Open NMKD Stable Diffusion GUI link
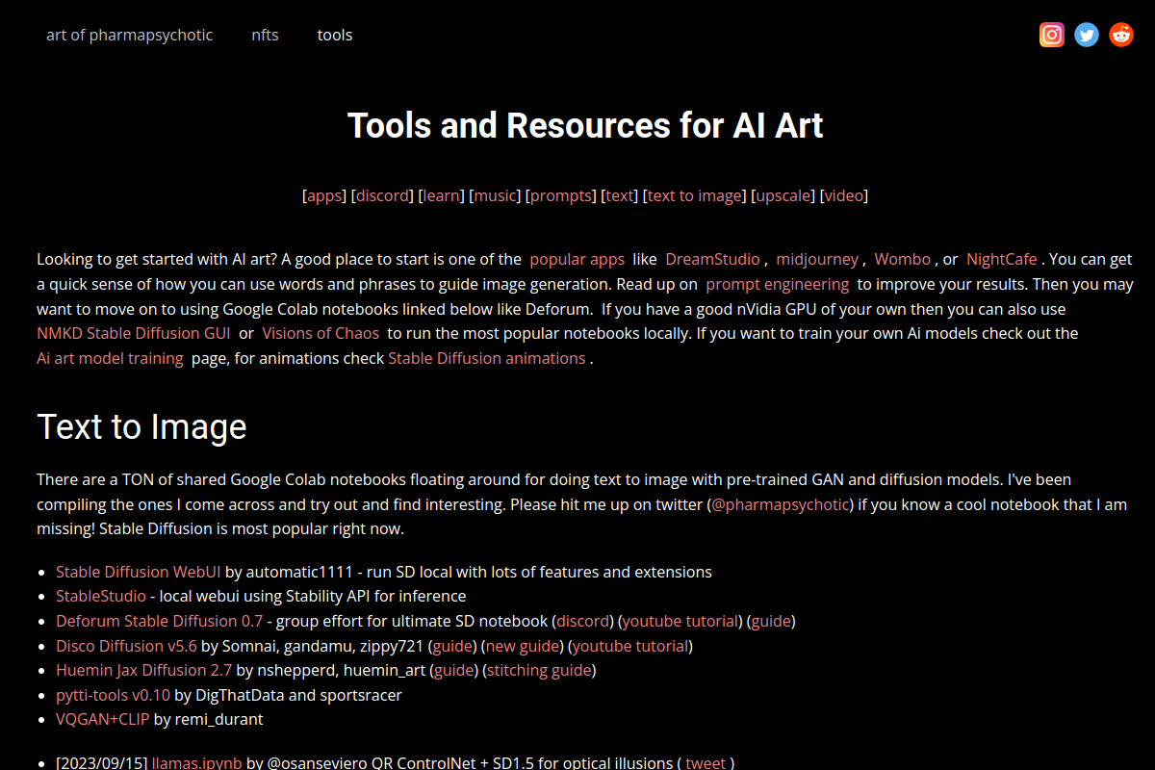 [134, 333]
